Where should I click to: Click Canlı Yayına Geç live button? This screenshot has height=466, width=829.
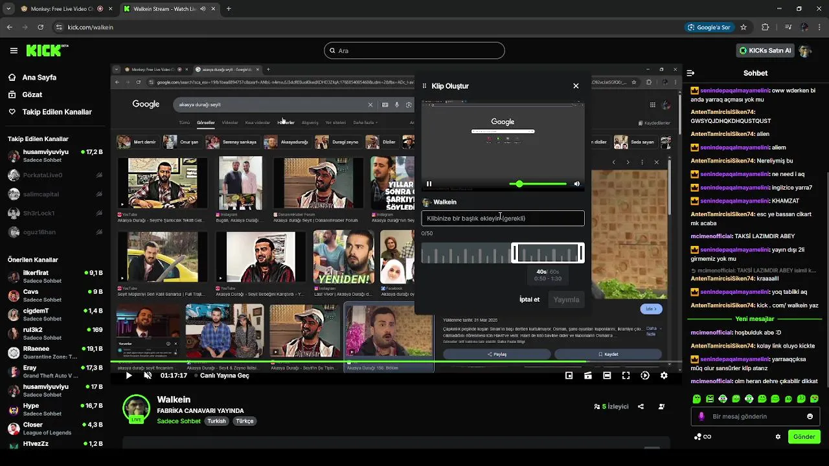(221, 375)
